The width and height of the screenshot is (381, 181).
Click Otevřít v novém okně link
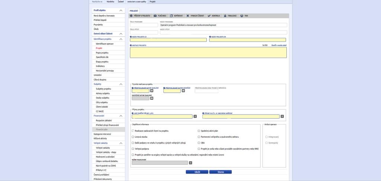pyautogui.click(x=279, y=45)
